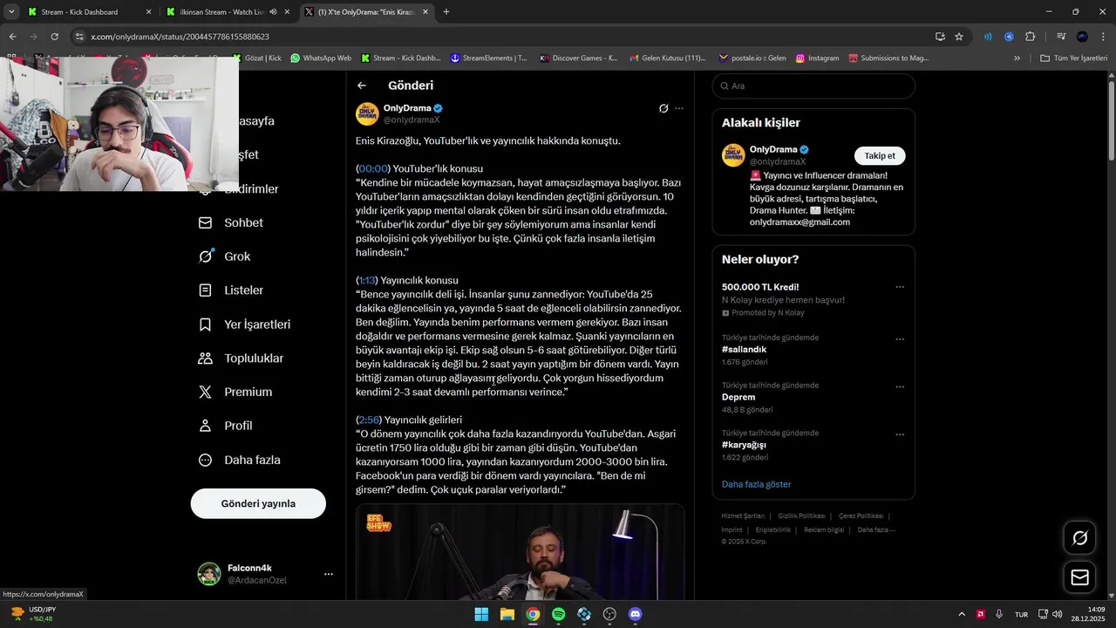Open the Chrome three-dot menu
The width and height of the screenshot is (1116, 628).
pyautogui.click(x=1104, y=37)
